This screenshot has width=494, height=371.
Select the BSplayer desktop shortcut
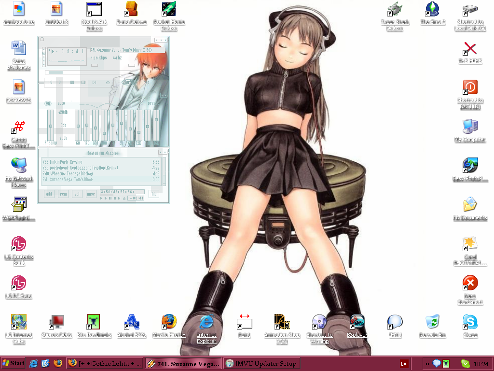pos(357,326)
